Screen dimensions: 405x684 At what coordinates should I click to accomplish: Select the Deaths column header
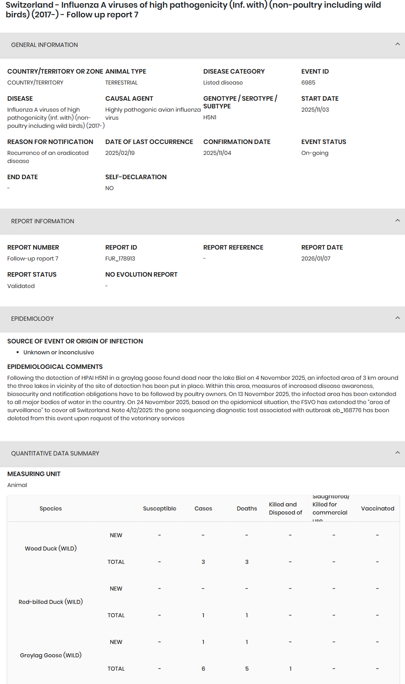click(x=247, y=508)
